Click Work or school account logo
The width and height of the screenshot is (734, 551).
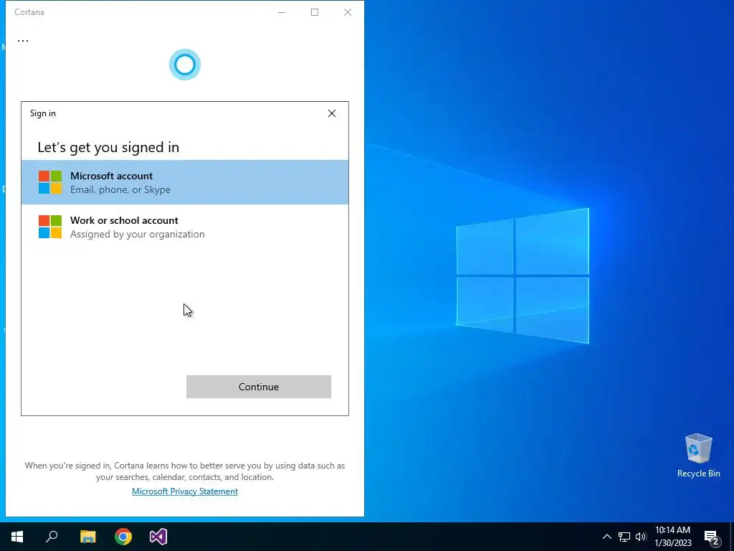pos(50,227)
